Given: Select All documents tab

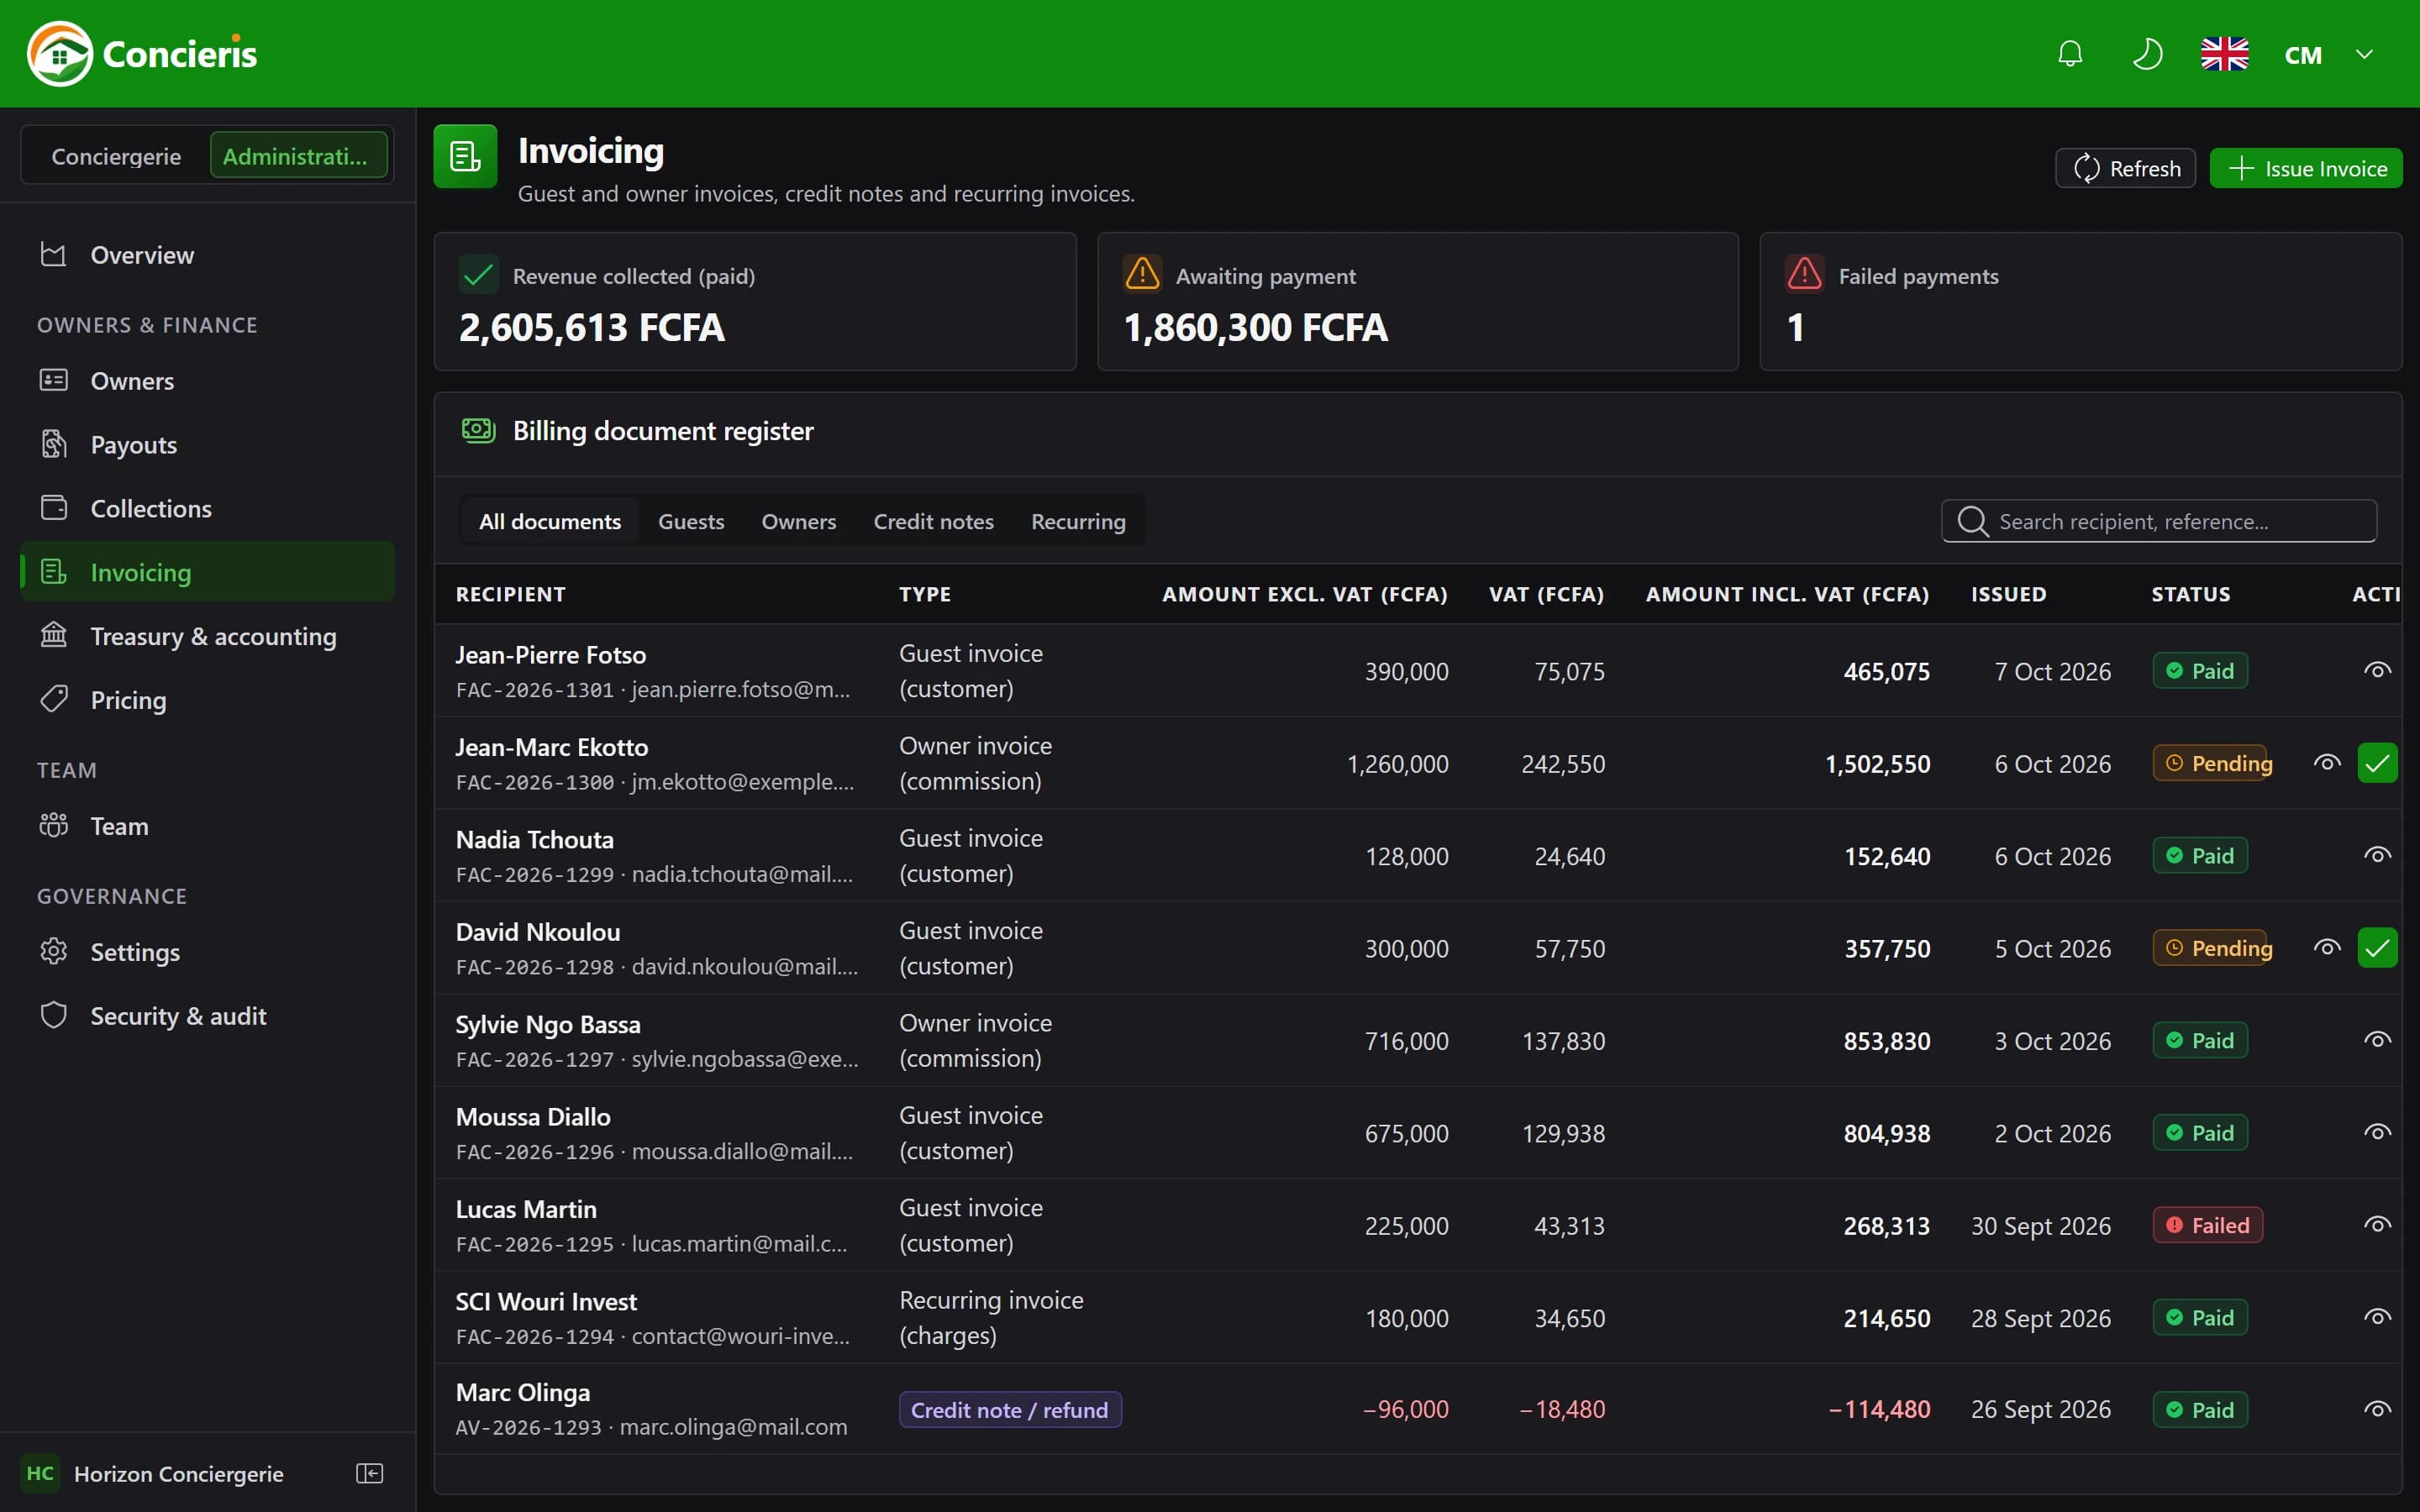Looking at the screenshot, I should [549, 521].
